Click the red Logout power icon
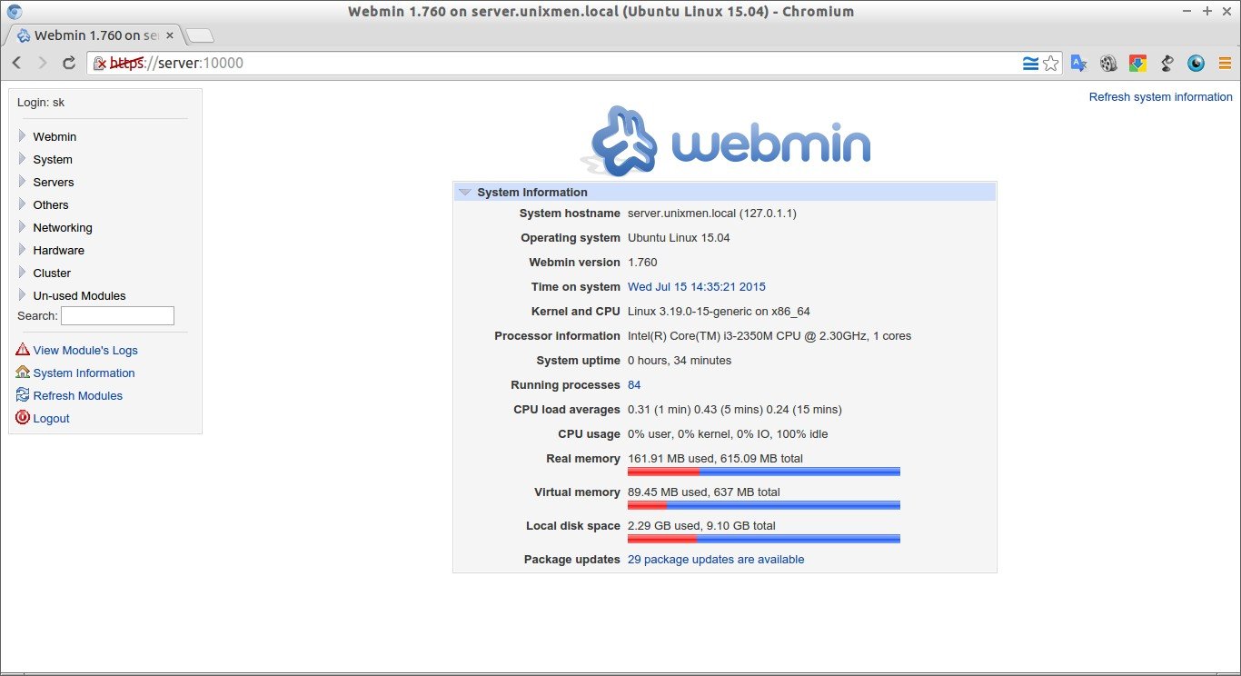 click(x=23, y=418)
